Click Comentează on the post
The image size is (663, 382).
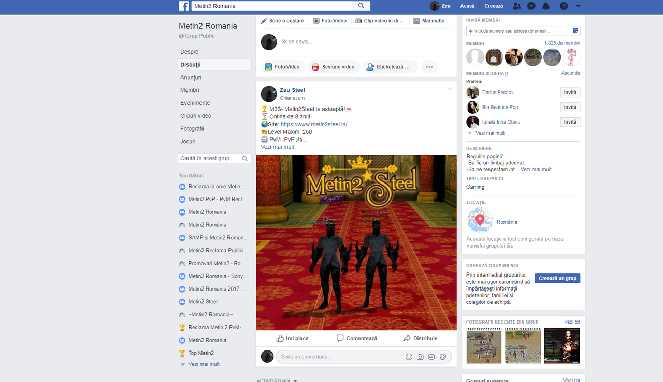(356, 338)
